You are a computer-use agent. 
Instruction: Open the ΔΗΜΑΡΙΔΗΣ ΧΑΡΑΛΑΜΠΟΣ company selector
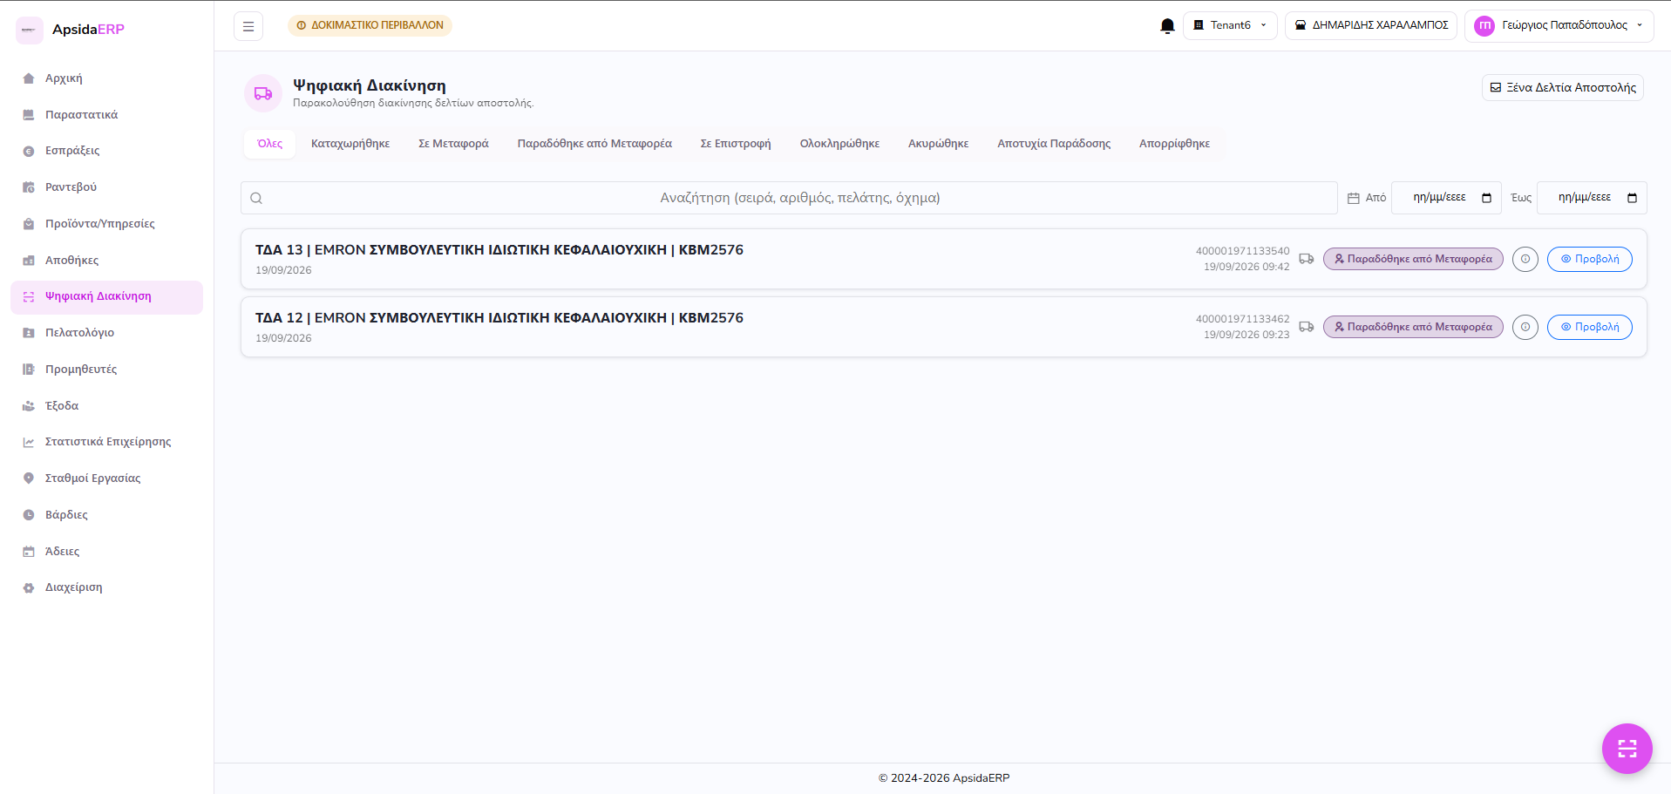click(x=1371, y=25)
